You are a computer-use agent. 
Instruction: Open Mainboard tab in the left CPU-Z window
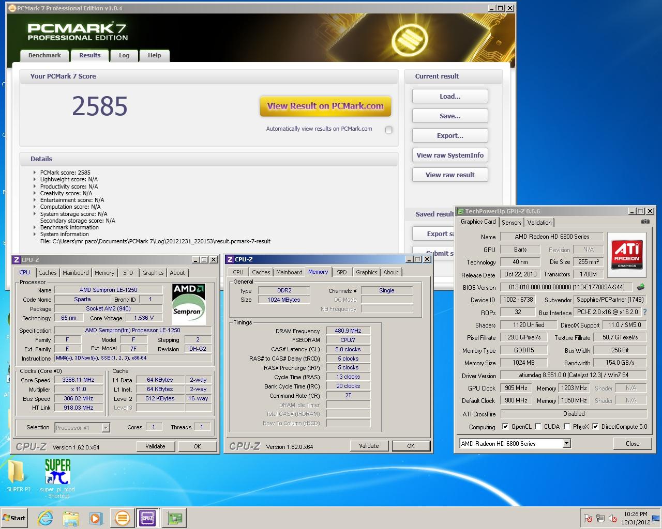pos(76,273)
